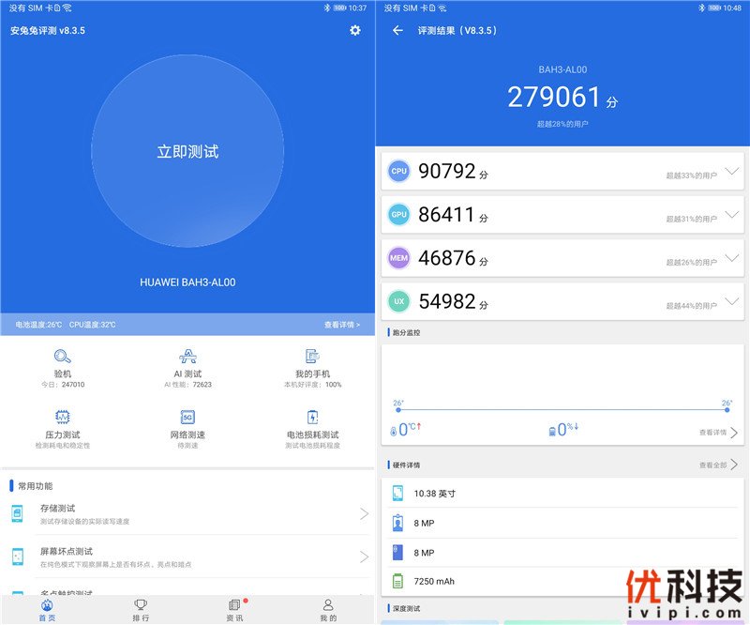The height and width of the screenshot is (625, 750).
Task: Switch to the 排行 ranking tab
Action: [x=140, y=612]
